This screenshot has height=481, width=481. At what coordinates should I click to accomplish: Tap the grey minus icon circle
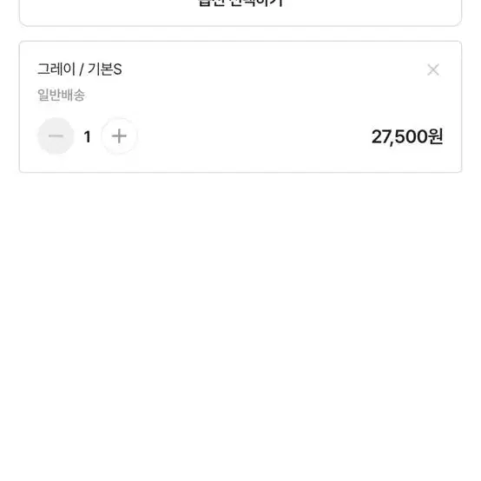point(56,136)
